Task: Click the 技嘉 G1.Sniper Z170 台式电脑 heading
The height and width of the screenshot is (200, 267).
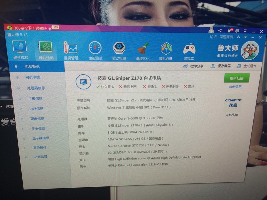Action: [129, 78]
